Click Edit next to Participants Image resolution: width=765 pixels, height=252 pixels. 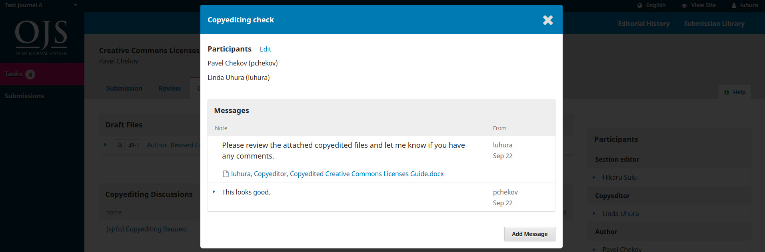265,49
